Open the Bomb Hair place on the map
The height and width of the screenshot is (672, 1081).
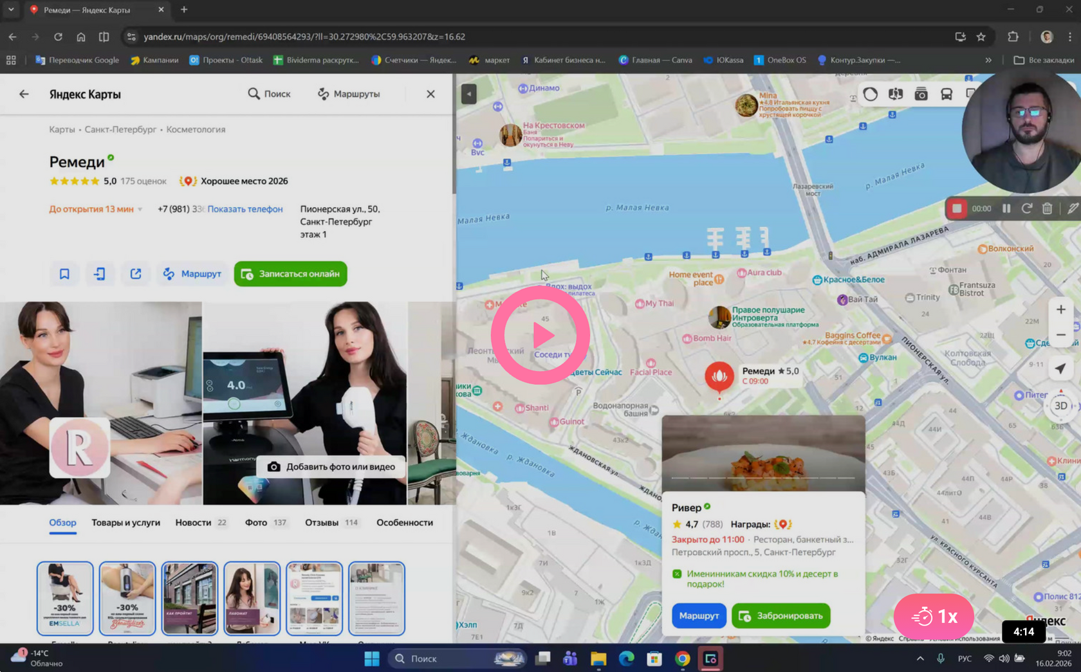coord(707,338)
